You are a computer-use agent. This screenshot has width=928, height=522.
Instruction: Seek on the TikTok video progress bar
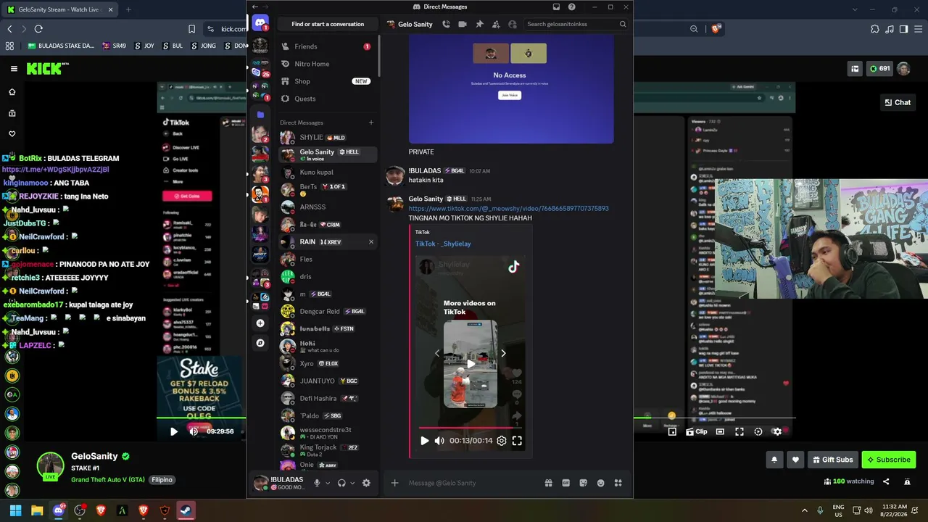(471, 428)
